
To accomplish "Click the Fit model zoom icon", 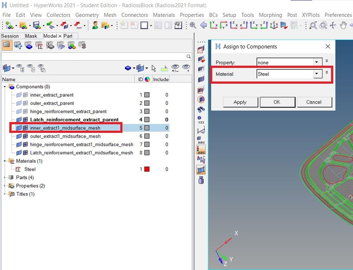I will click(x=193, y=25).
